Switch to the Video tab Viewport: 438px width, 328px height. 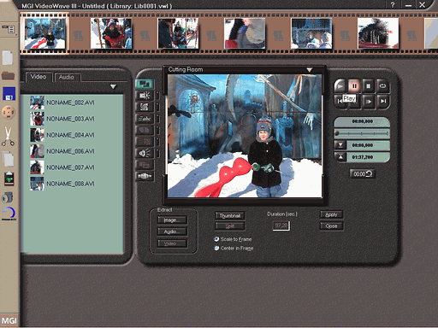coord(38,77)
